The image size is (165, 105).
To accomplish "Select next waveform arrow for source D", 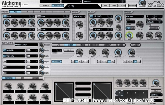I will click(x=68, y=29).
